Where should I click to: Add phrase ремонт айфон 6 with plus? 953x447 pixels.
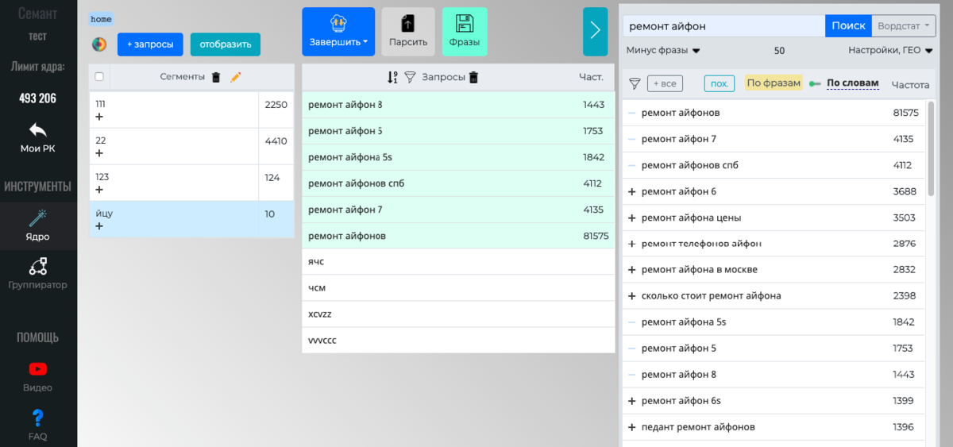(x=632, y=191)
